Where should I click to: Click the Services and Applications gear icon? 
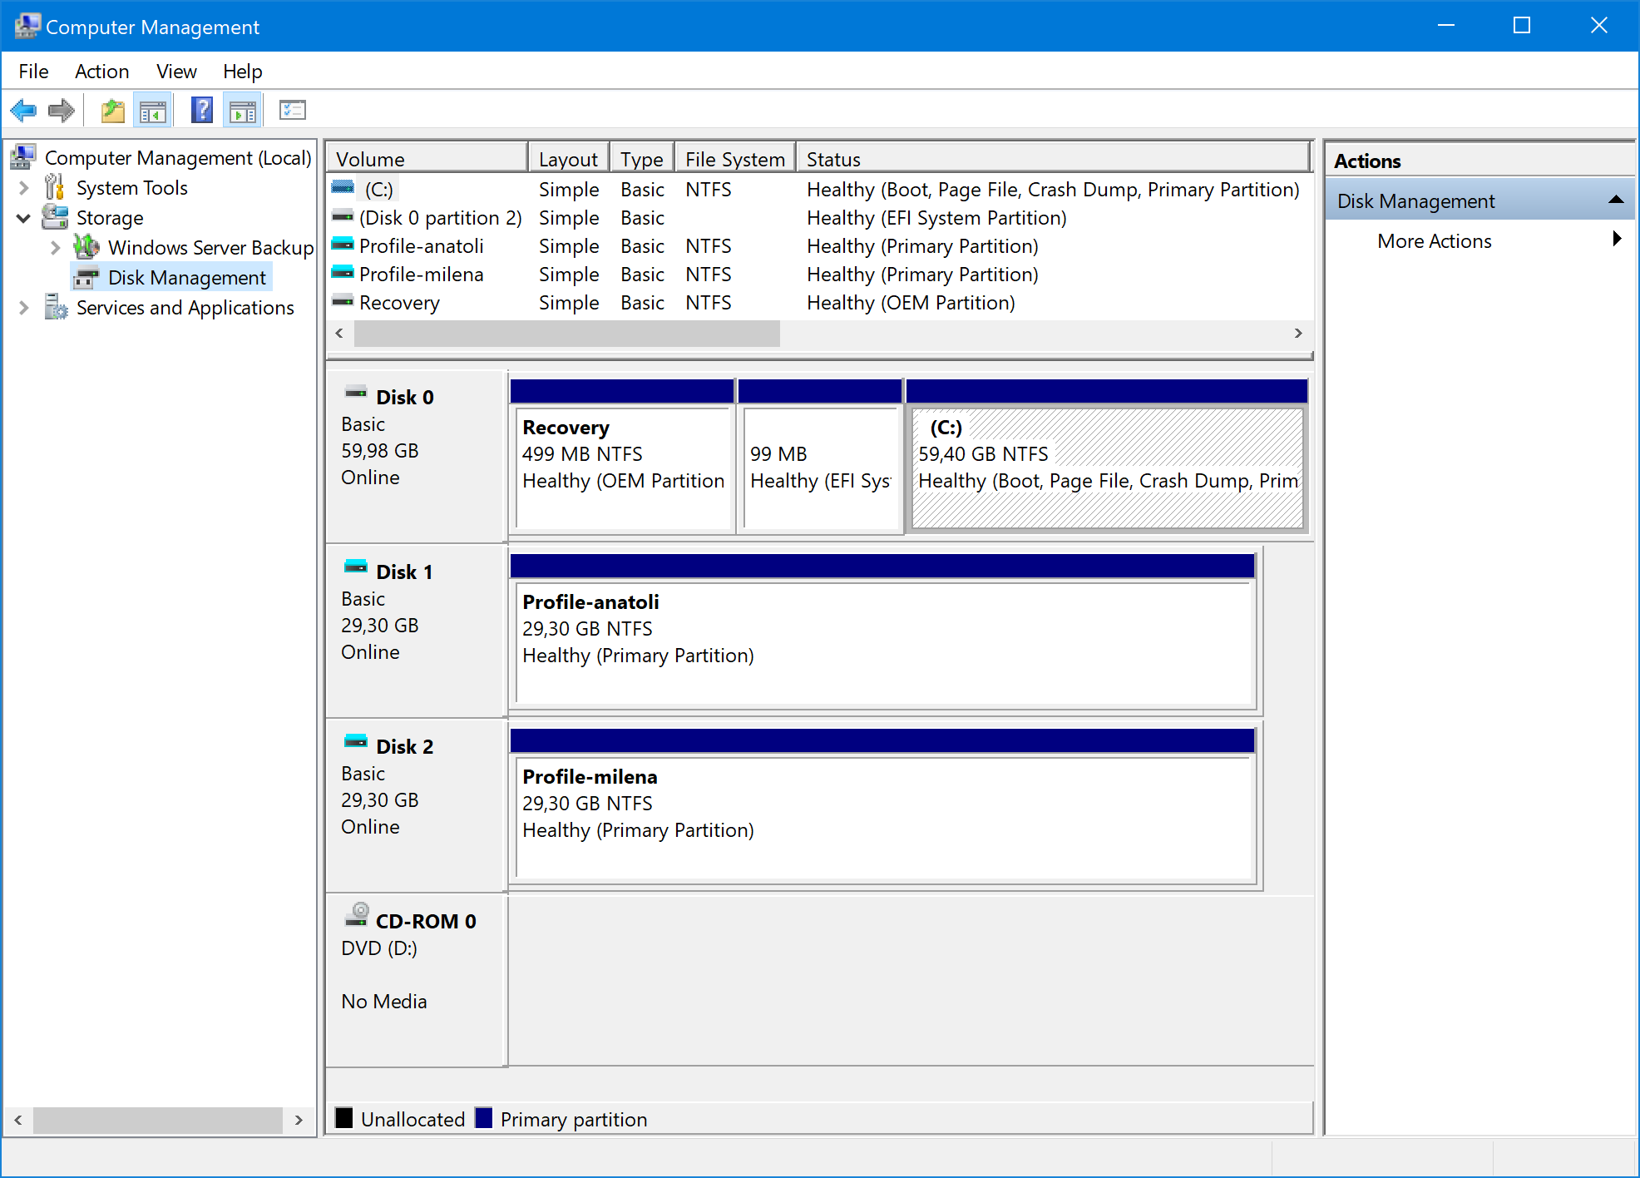click(x=55, y=307)
